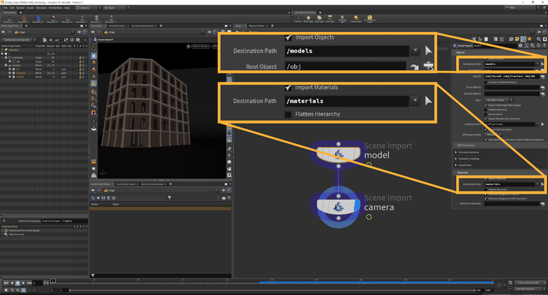Enable Include Invisible Geometry checkbox

click(486, 82)
